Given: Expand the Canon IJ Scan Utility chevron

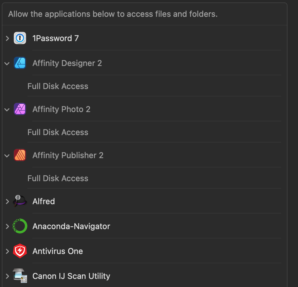Looking at the screenshot, I should click(7, 276).
